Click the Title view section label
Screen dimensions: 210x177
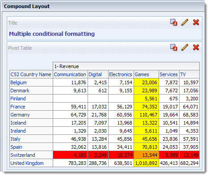click(x=13, y=23)
